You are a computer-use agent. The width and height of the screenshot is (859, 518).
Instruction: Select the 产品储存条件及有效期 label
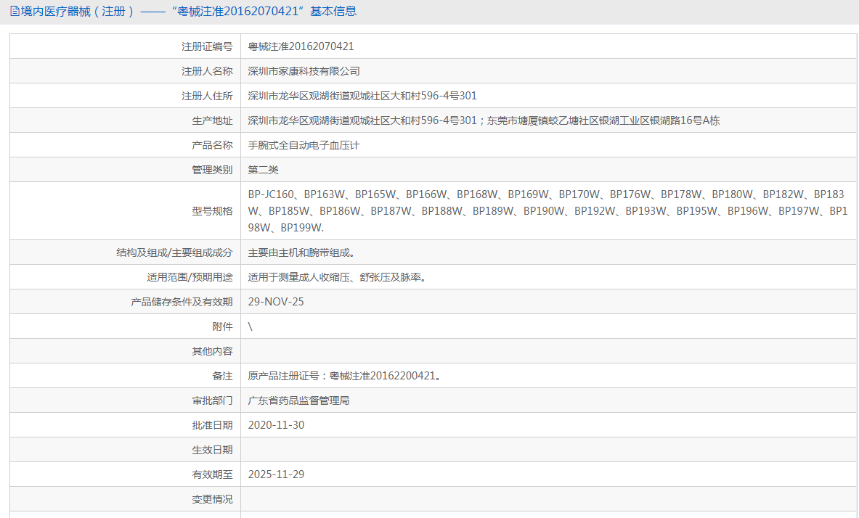pos(182,302)
